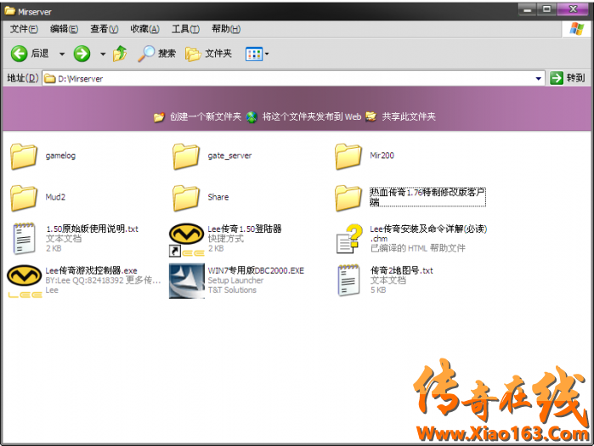
Task: Click the WIN7专用版DBC2000.EXE file name
Action: (256, 270)
